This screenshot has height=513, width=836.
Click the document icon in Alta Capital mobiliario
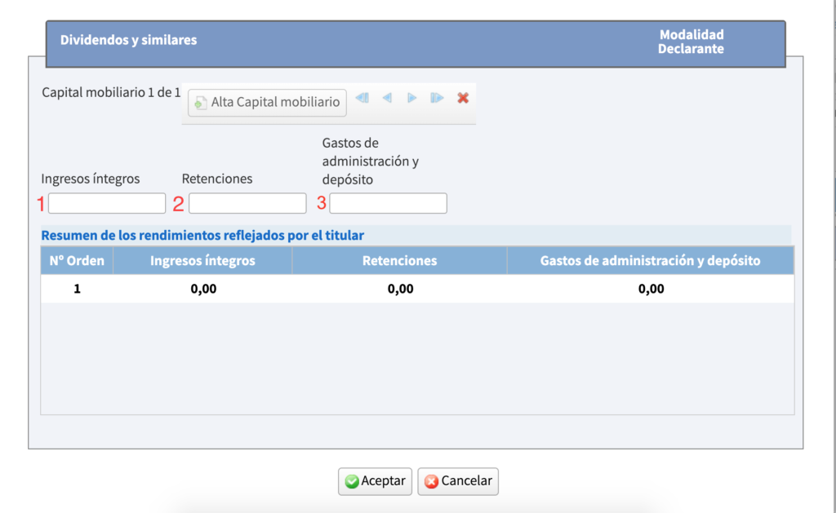[x=201, y=104]
